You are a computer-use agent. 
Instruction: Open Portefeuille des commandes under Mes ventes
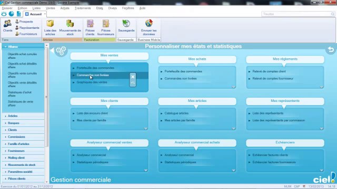click(x=95, y=68)
